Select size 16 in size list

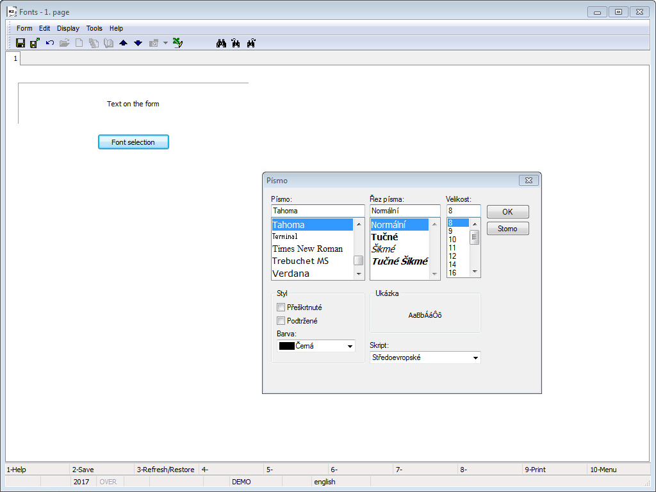point(458,273)
